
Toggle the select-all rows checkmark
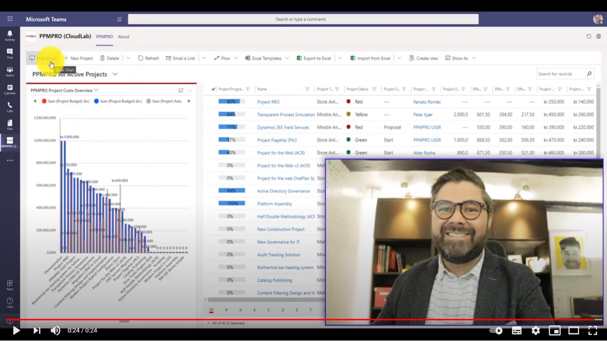[x=213, y=89]
